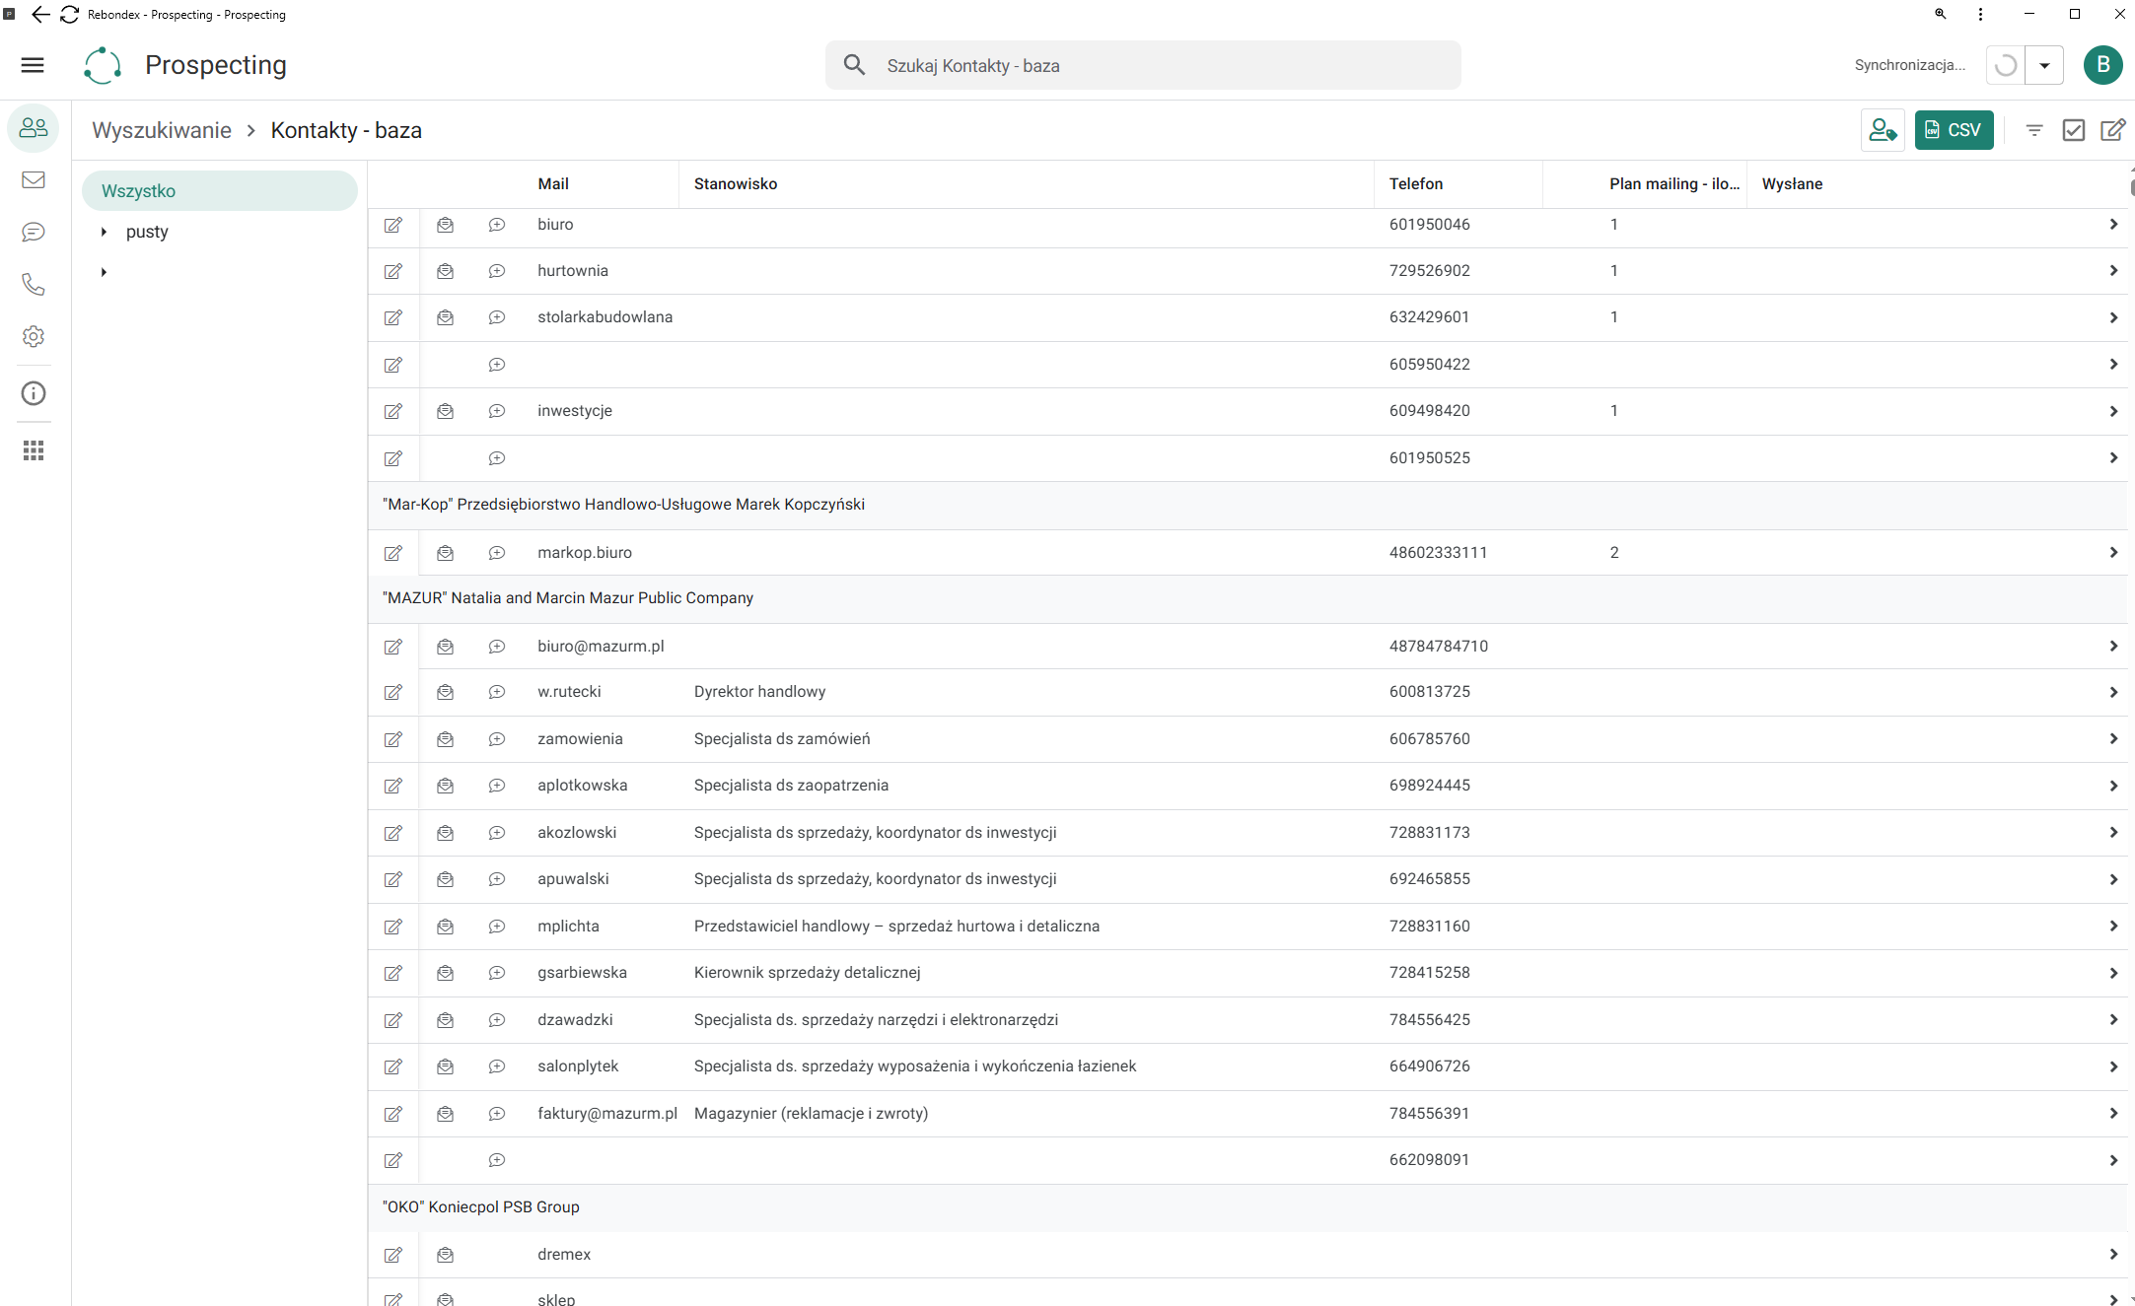Open the chat bubble sidebar icon
Screen dimensions: 2135x1306
click(34, 232)
